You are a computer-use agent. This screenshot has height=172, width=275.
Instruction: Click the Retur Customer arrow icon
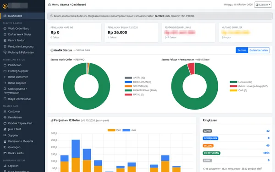point(5,77)
